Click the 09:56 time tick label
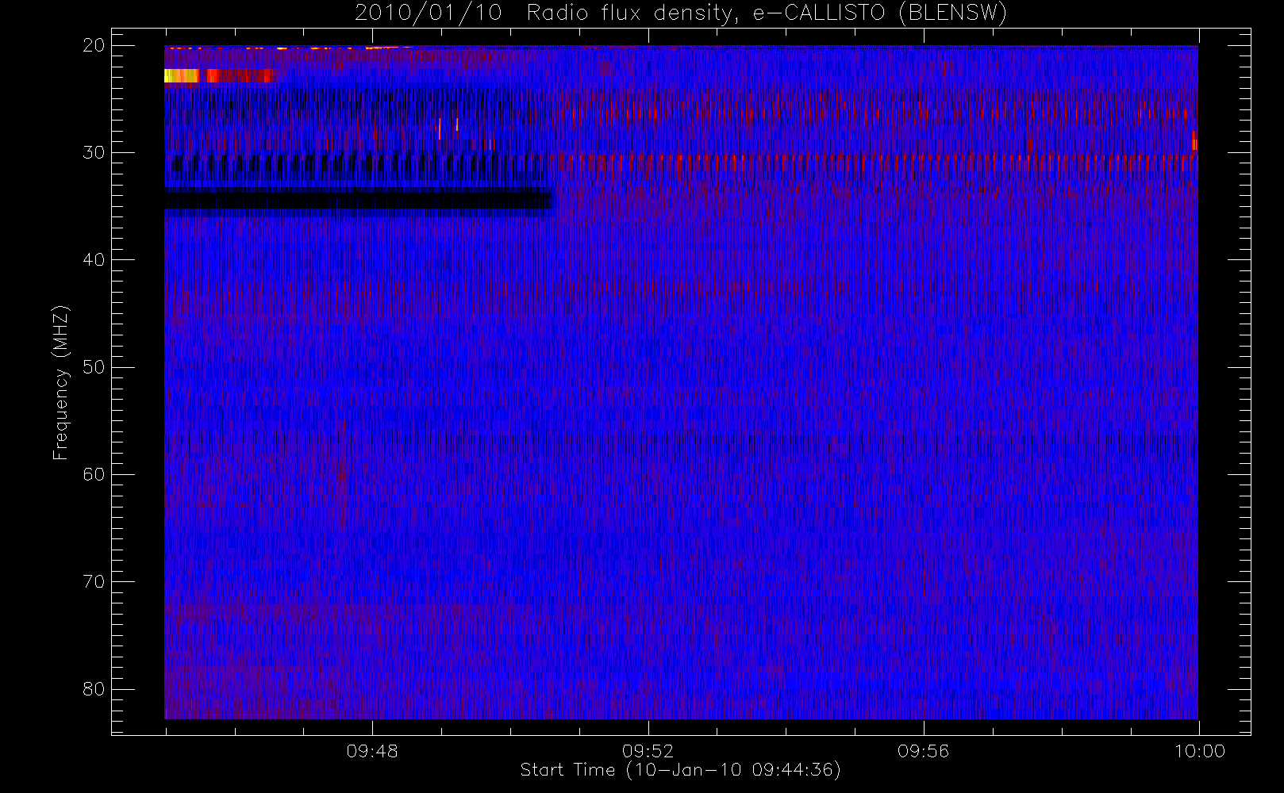 click(x=923, y=751)
